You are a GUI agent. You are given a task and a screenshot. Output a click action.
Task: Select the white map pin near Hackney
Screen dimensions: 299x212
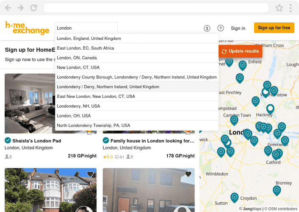click(x=270, y=109)
